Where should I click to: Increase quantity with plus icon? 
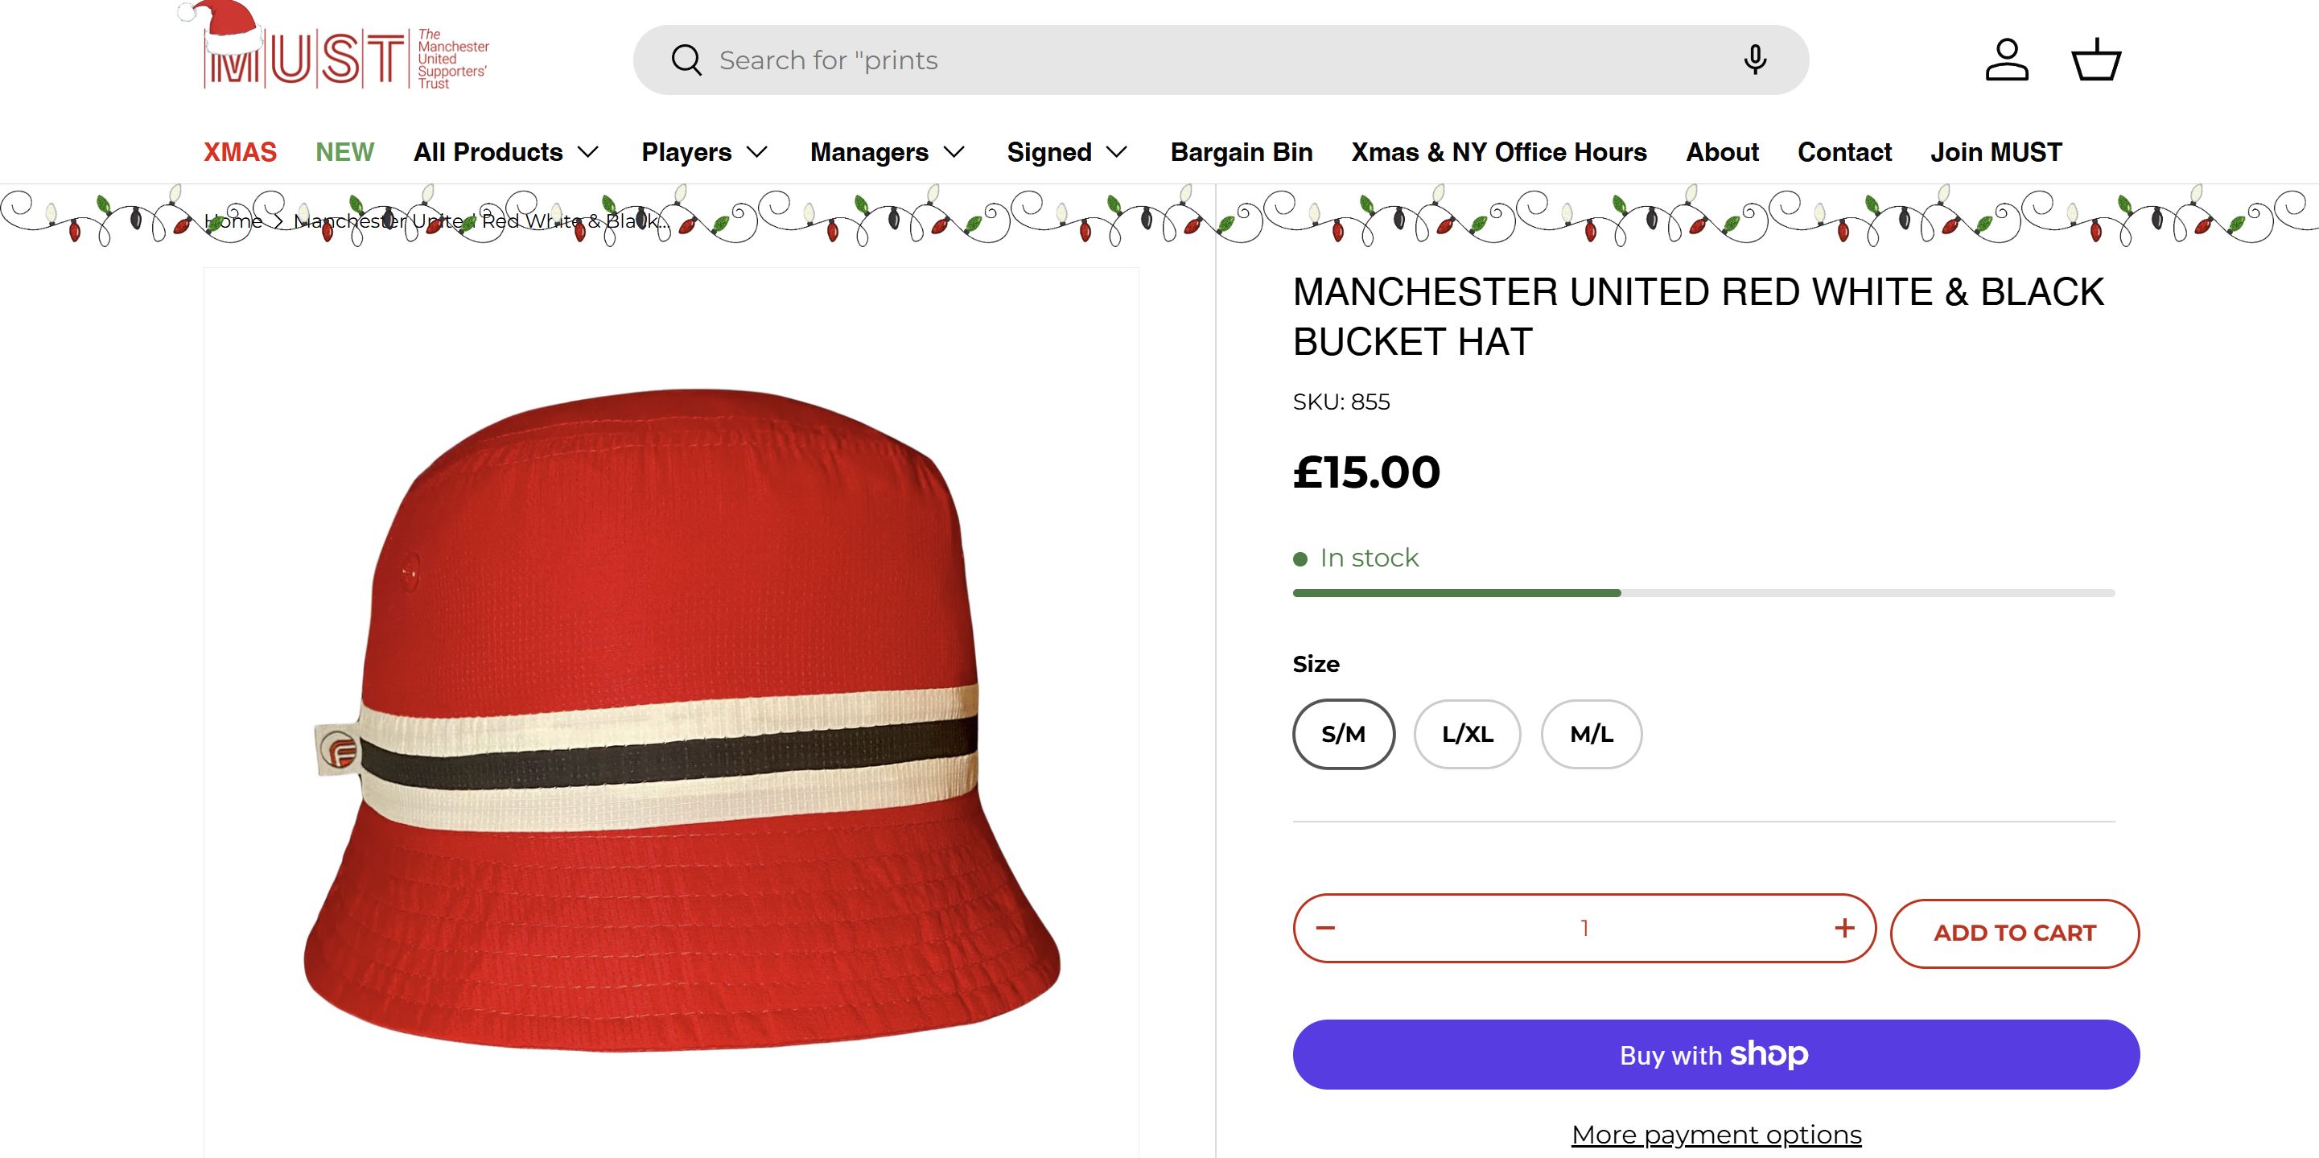[1844, 929]
